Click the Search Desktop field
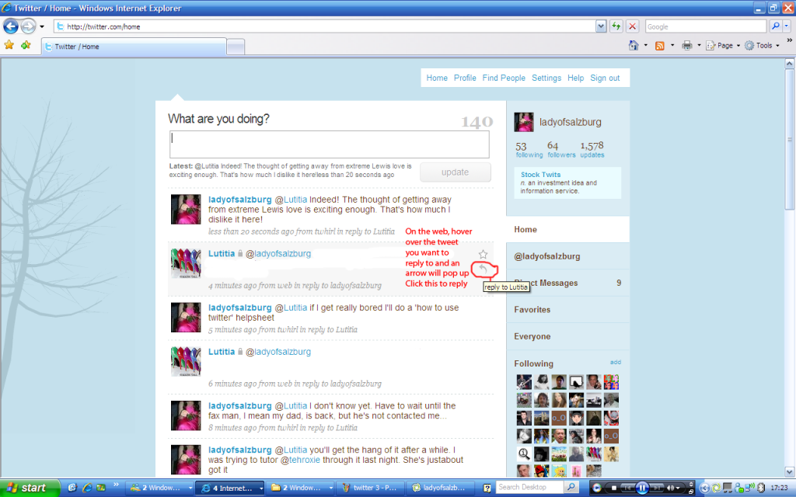 pyautogui.click(x=530, y=488)
